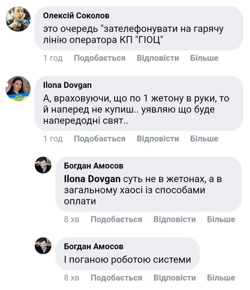Click the '1 год' timestamp on Ilona's comment
250x290 pixels.
click(53, 139)
